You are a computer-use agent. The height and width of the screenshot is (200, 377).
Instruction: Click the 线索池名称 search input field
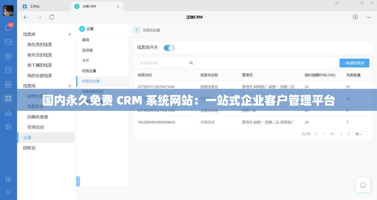point(167,63)
